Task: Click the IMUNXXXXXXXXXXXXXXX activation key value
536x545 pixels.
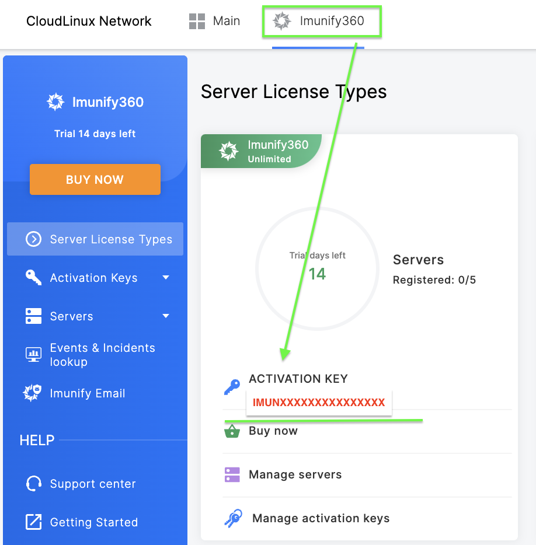Action: [x=319, y=403]
